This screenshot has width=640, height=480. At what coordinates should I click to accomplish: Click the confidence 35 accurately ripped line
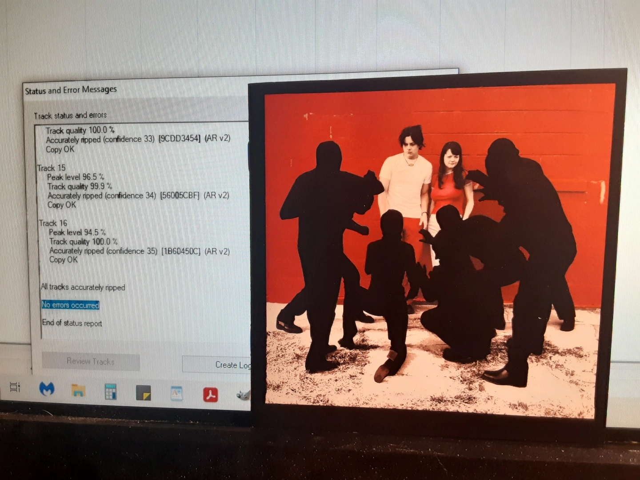coord(140,251)
